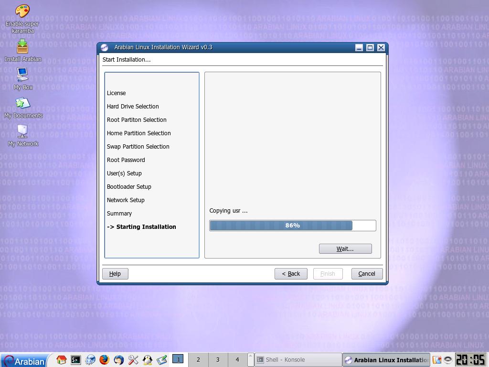This screenshot has width=489, height=367.
Task: Open the tools settings taskbar icon
Action: click(133, 360)
